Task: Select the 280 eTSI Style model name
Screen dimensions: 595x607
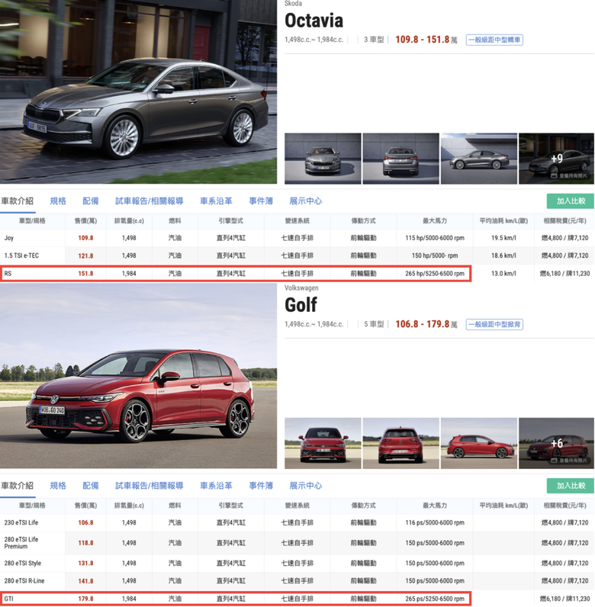Action: (x=22, y=564)
